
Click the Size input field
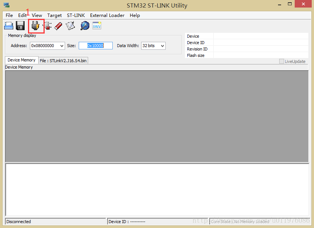tap(96, 46)
